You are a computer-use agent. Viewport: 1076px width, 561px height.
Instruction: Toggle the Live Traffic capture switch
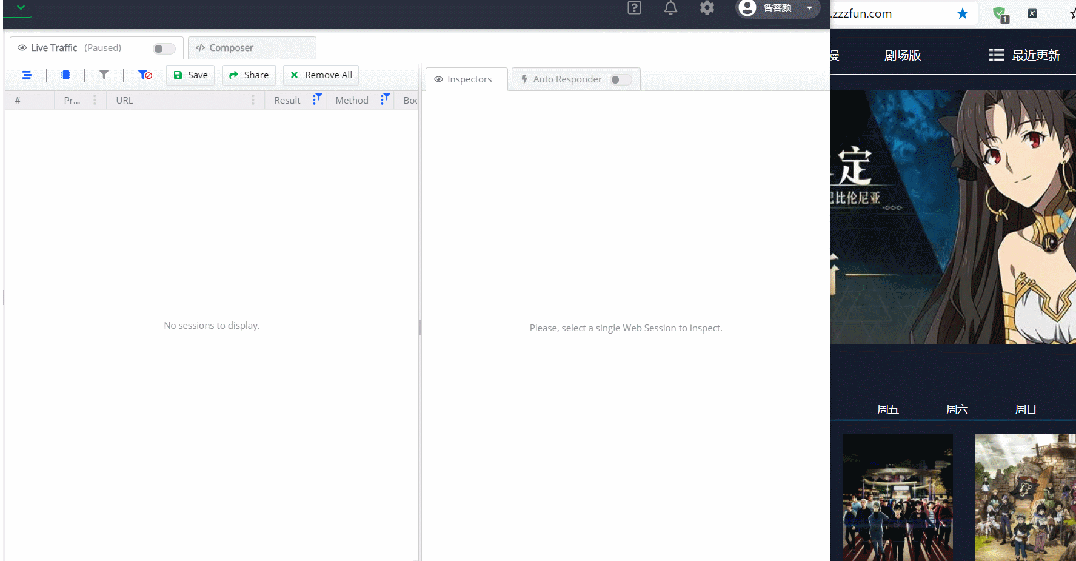[x=164, y=49]
